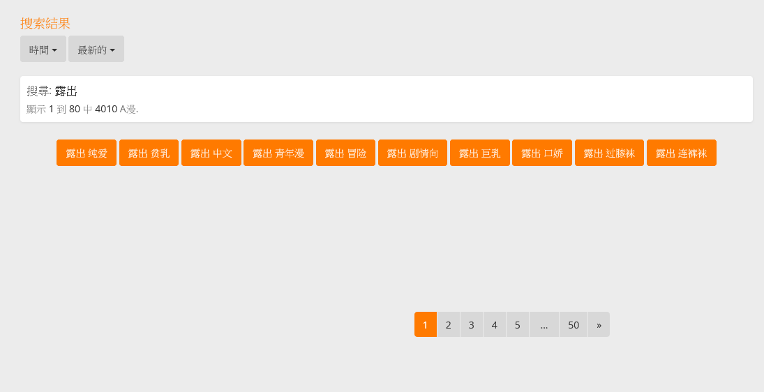
Task: Click the 露出 巨乳 tag button
Action: 479,153
